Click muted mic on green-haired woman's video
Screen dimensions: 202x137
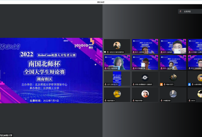pos(105,68)
